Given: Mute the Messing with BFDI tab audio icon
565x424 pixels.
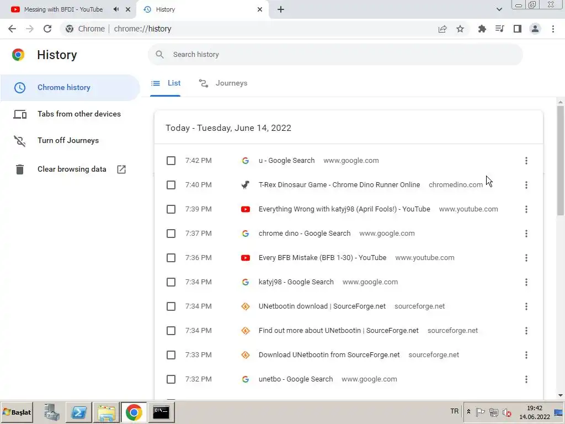Looking at the screenshot, I should click(x=116, y=9).
